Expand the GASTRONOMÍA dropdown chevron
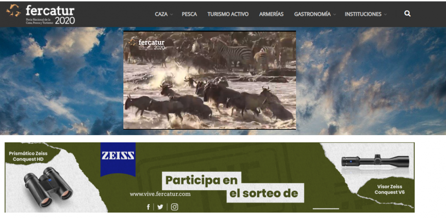This screenshot has width=446, height=218. (334, 15)
